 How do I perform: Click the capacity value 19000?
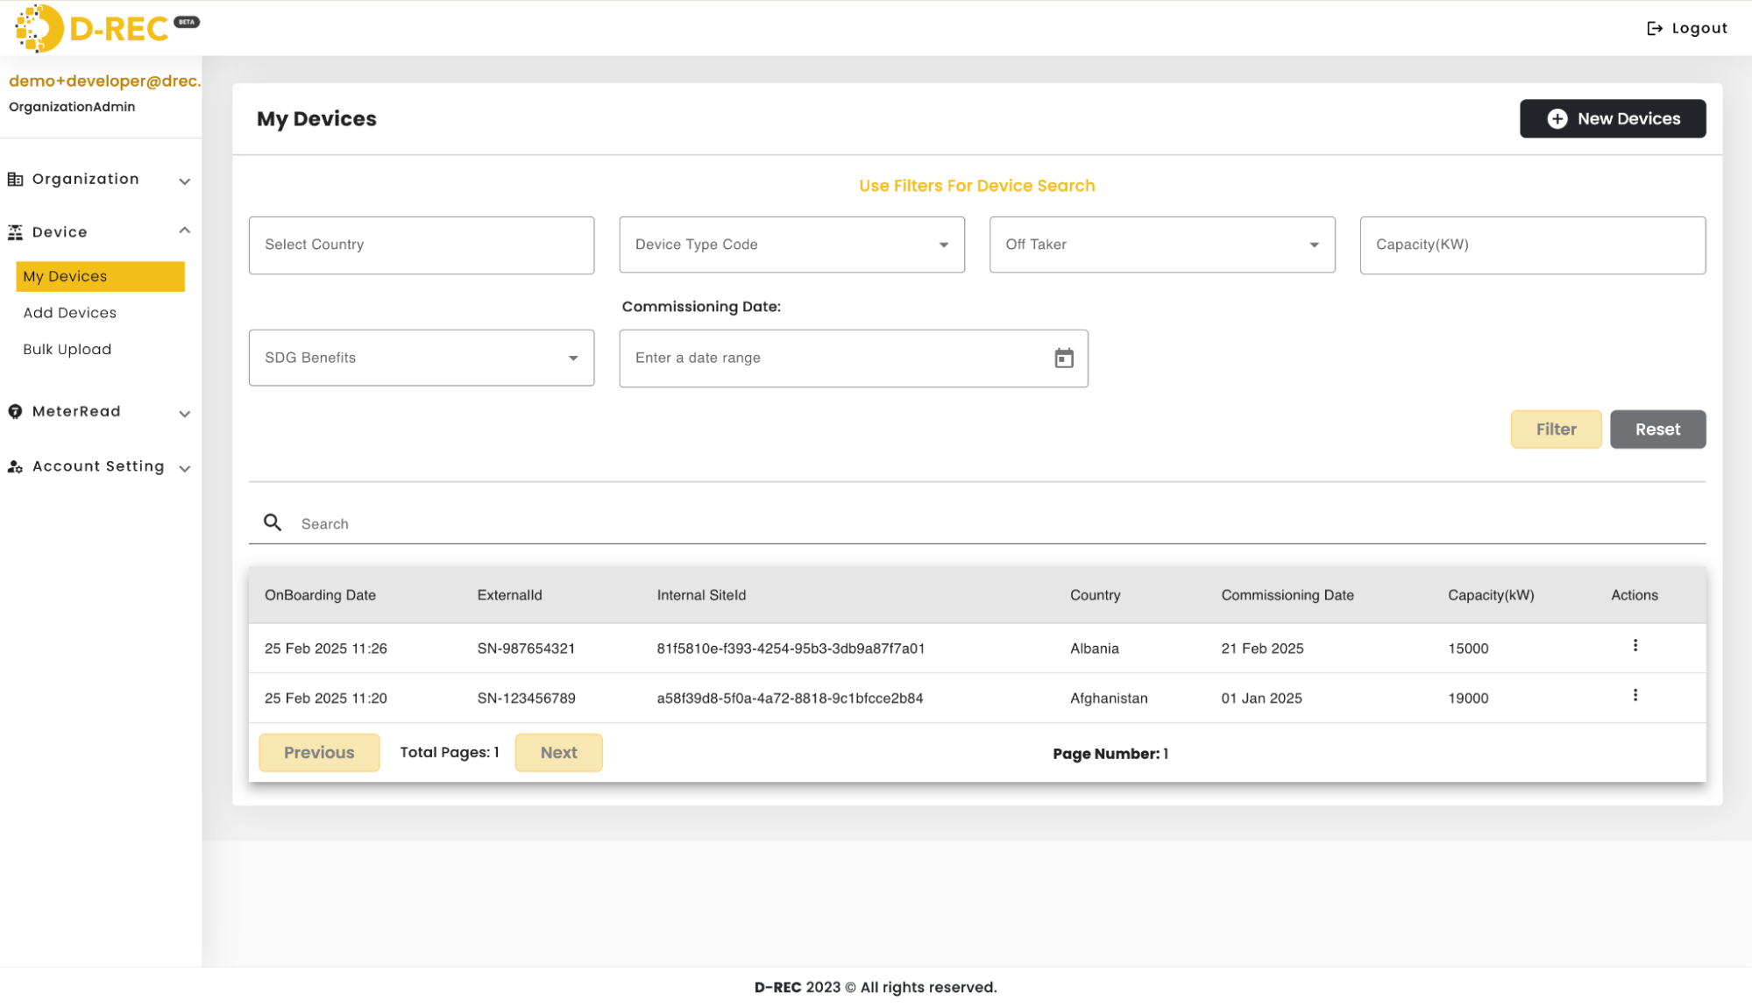click(x=1467, y=699)
